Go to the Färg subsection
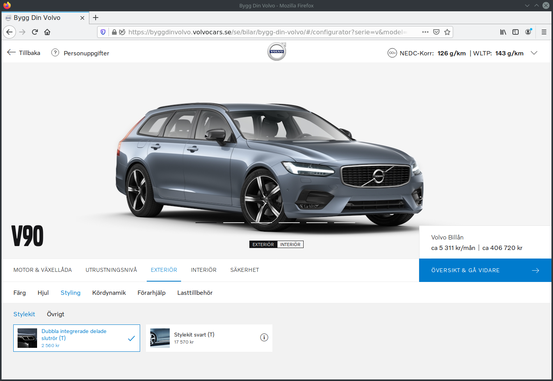The width and height of the screenshot is (553, 381). click(20, 293)
